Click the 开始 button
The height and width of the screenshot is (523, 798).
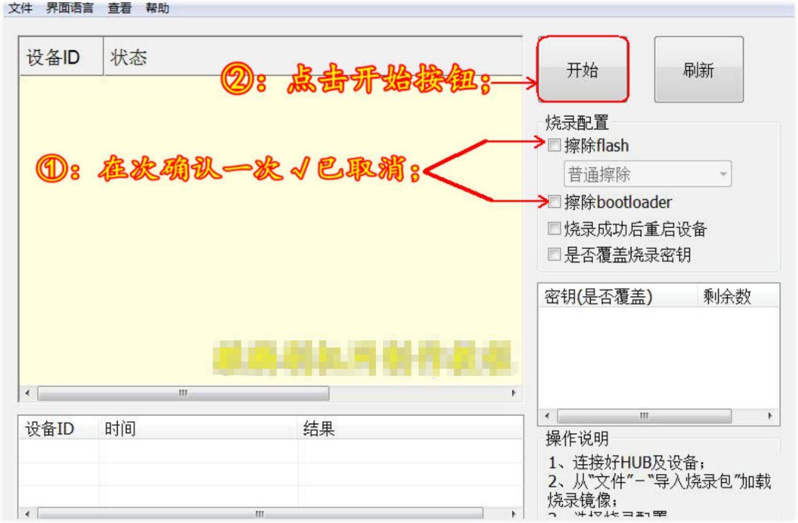pyautogui.click(x=582, y=70)
